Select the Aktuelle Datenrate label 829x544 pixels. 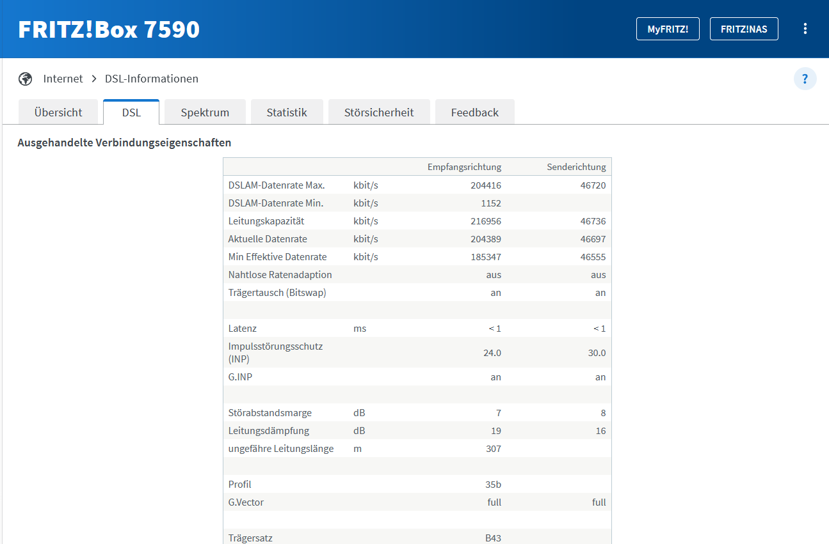tap(268, 239)
